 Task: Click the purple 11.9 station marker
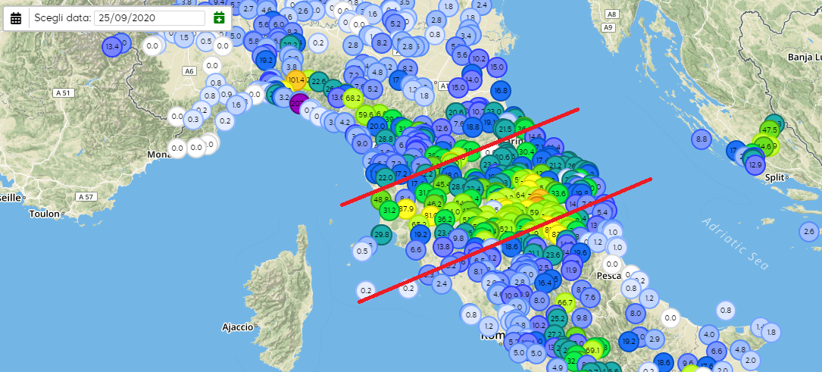click(x=570, y=269)
